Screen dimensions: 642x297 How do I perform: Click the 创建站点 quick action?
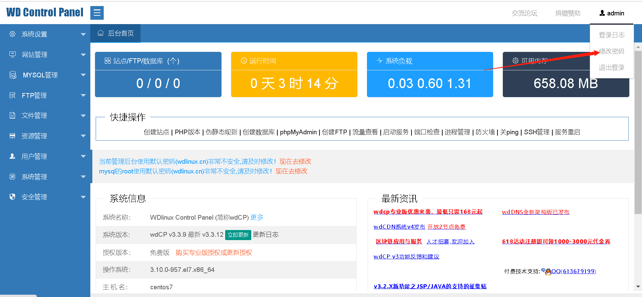[x=156, y=132]
